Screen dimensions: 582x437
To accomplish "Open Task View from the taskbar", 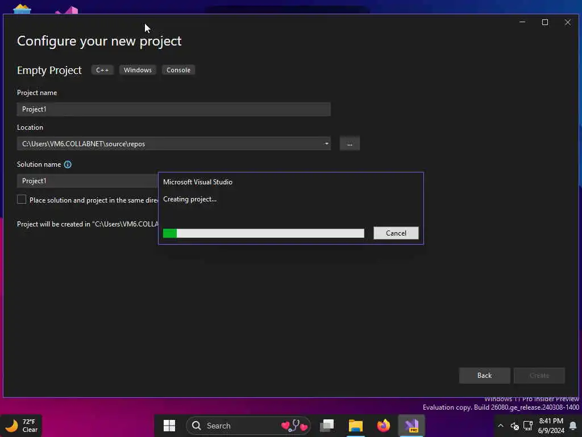I will 327,426.
